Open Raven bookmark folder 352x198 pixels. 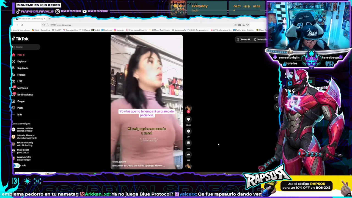point(86,30)
